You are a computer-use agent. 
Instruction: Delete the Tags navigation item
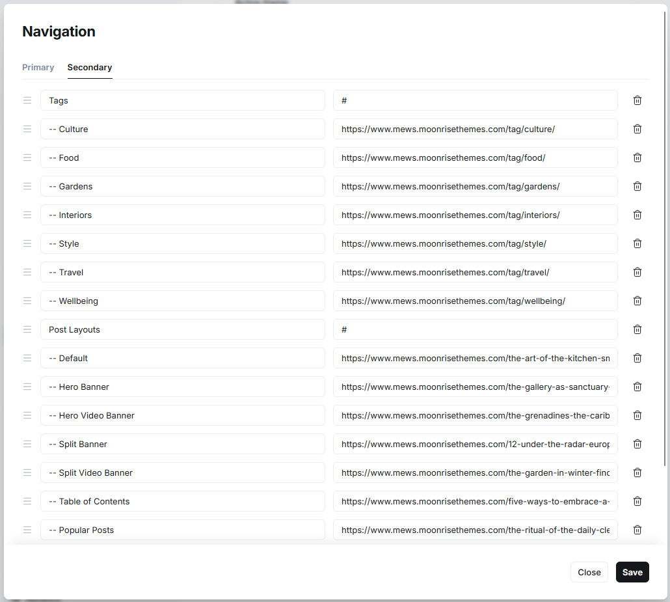pos(637,100)
